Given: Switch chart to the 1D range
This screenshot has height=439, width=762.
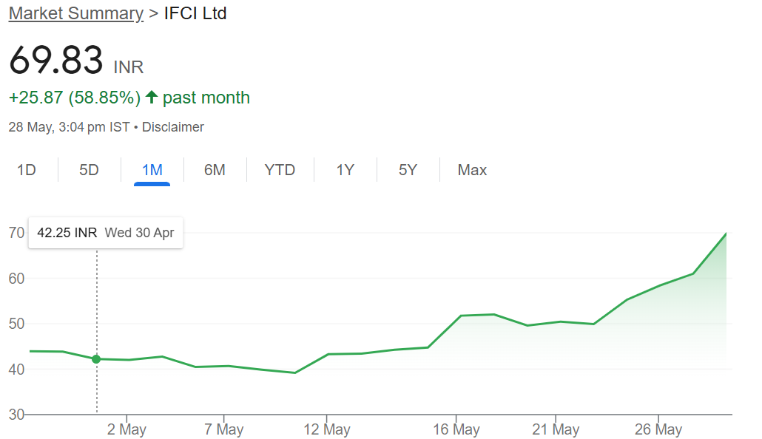Looking at the screenshot, I should click(x=27, y=170).
